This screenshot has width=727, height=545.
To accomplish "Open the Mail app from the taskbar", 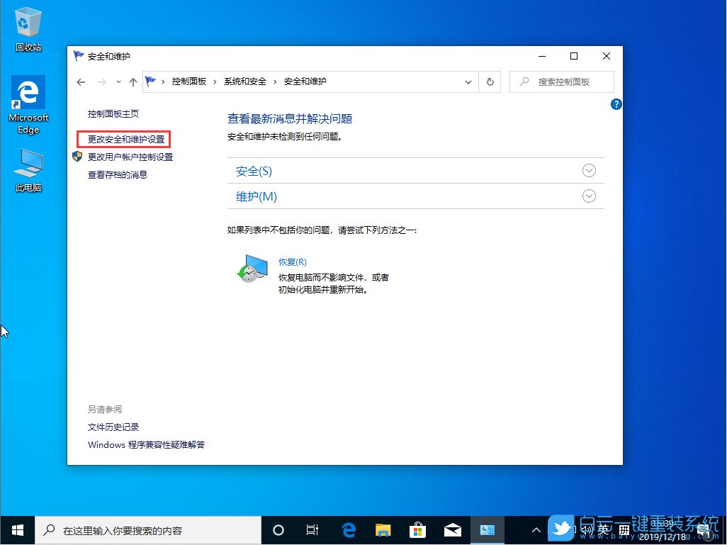I will (453, 529).
